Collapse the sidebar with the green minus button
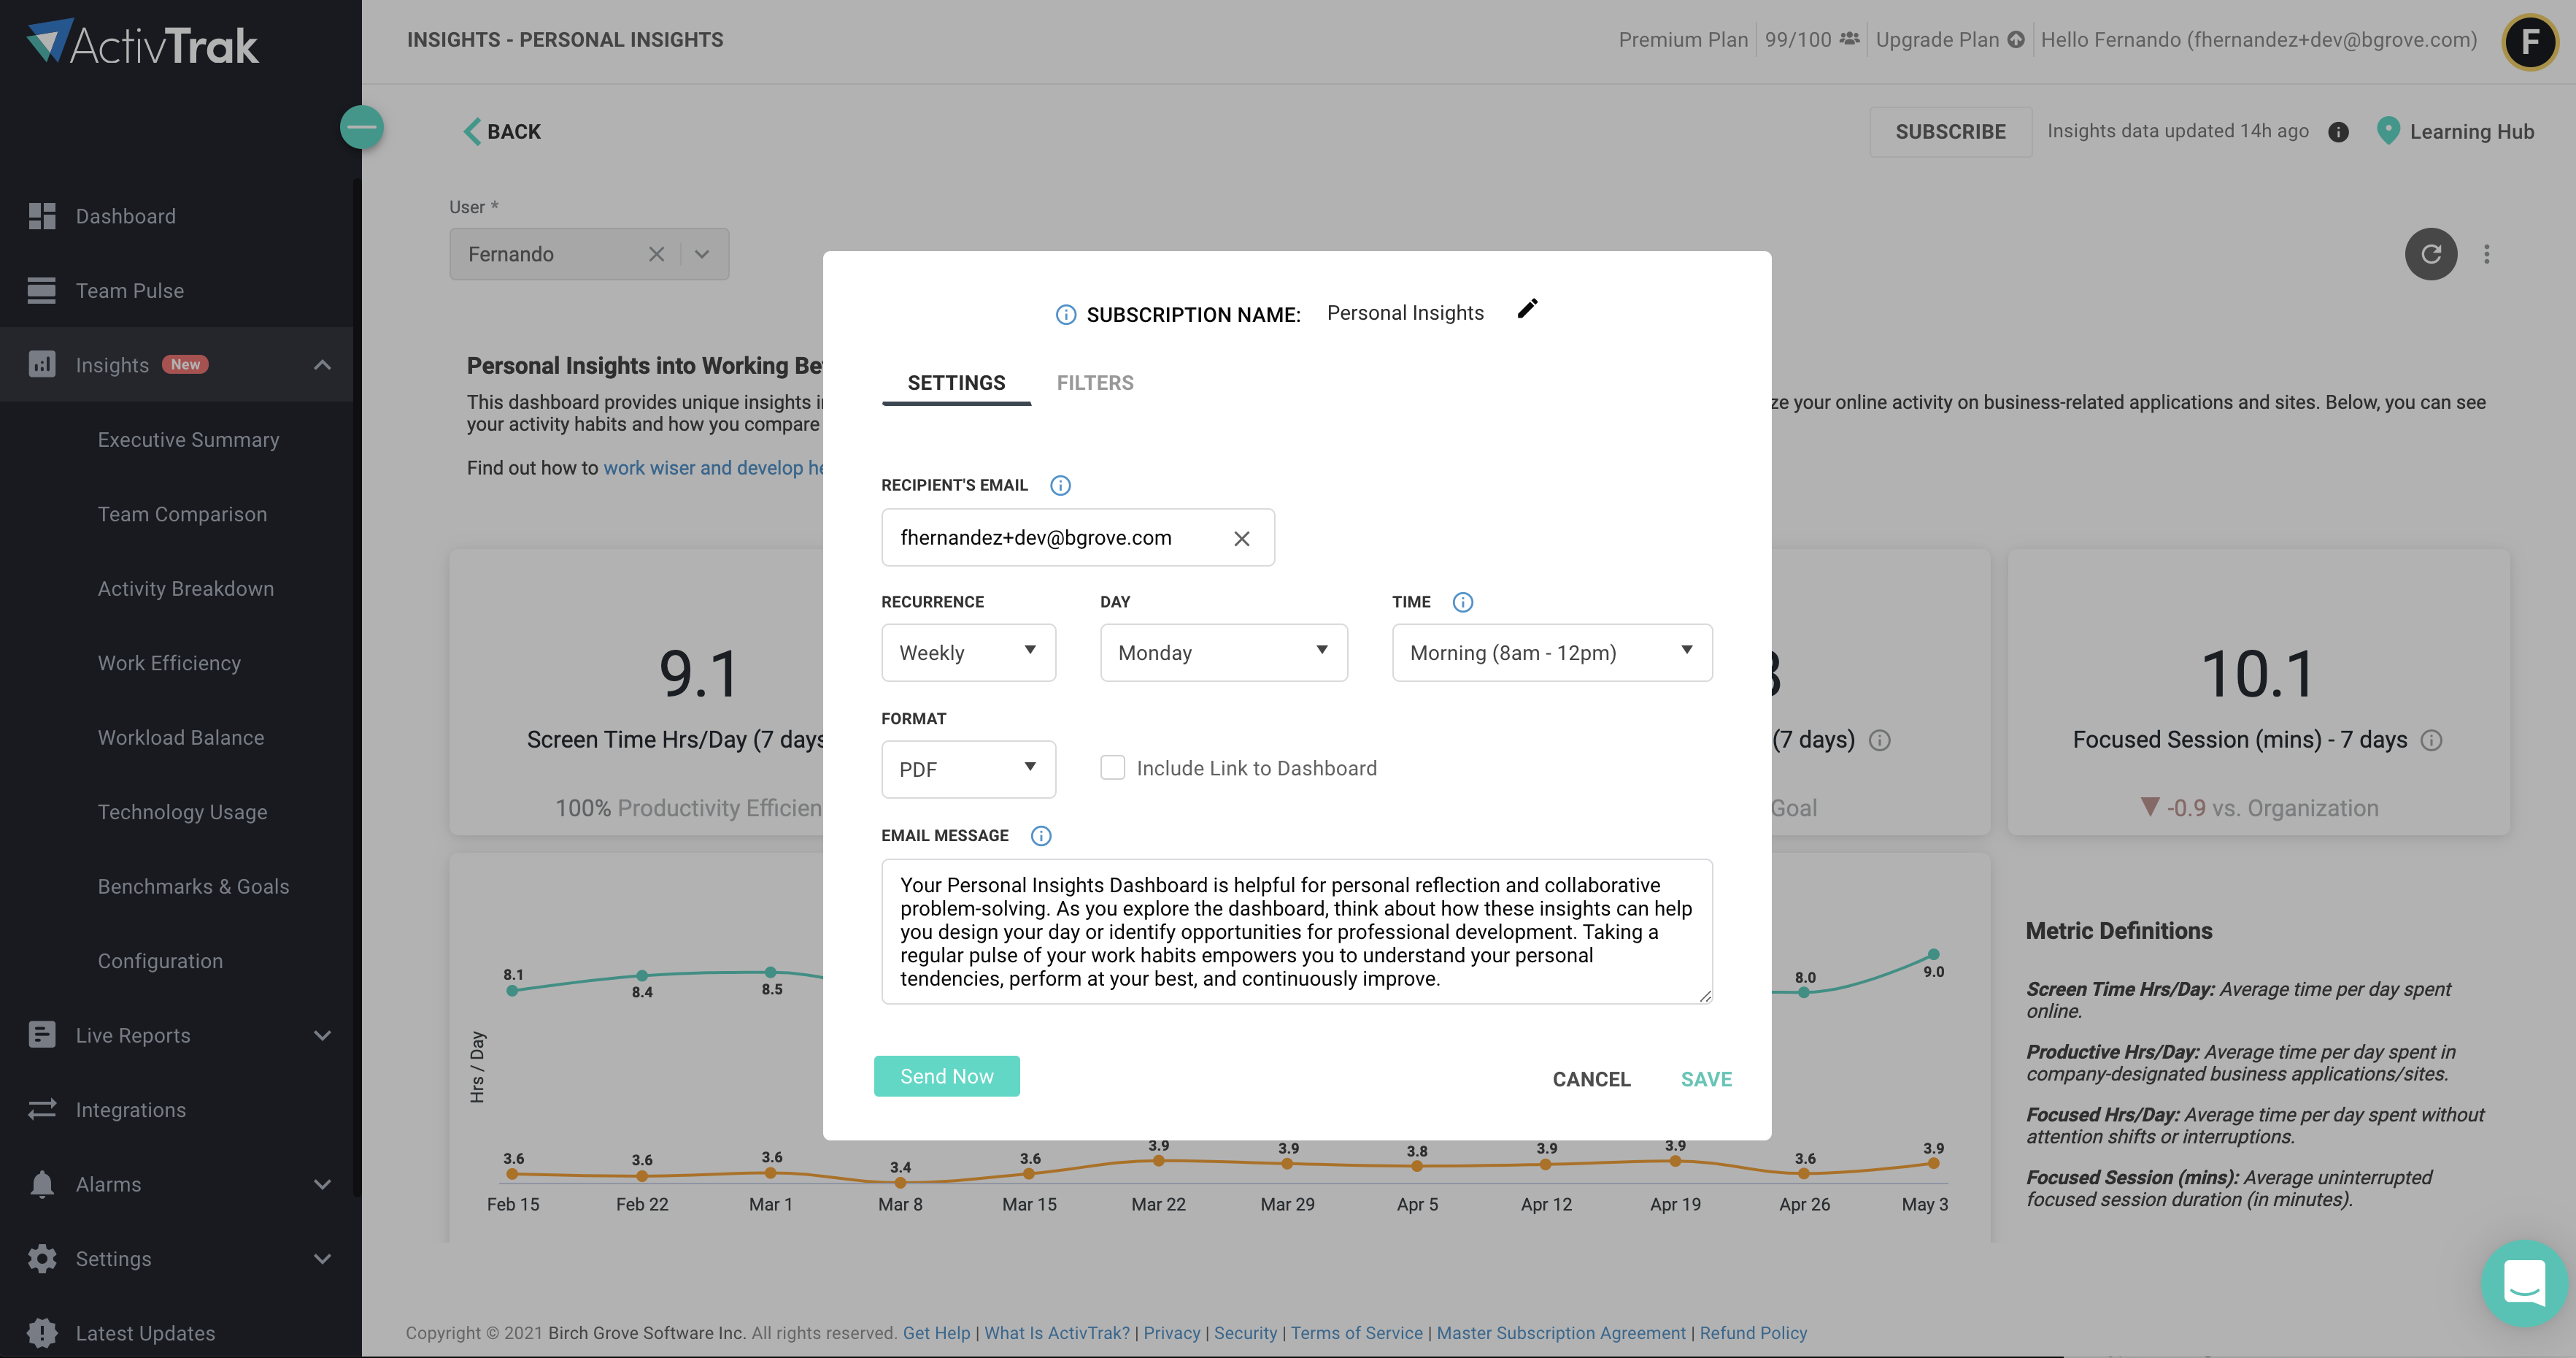The width and height of the screenshot is (2576, 1358). point(361,127)
